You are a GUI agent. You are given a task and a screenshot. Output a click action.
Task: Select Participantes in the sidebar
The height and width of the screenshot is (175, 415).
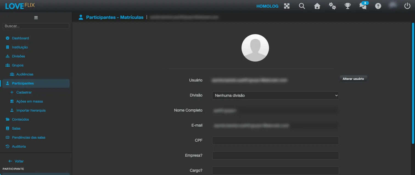point(36,83)
